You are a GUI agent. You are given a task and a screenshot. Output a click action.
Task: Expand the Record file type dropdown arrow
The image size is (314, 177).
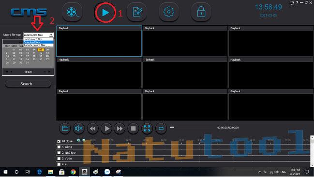pos(51,35)
